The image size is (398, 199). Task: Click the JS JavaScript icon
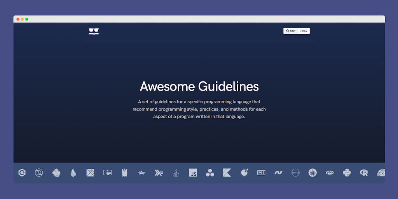[193, 173]
